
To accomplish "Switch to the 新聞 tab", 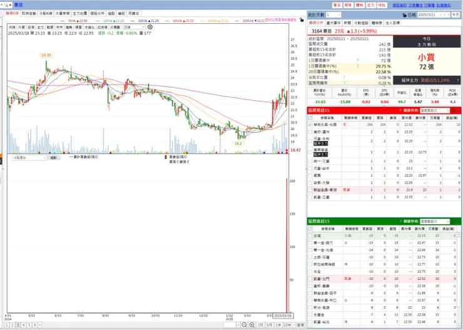I will click(x=347, y=23).
